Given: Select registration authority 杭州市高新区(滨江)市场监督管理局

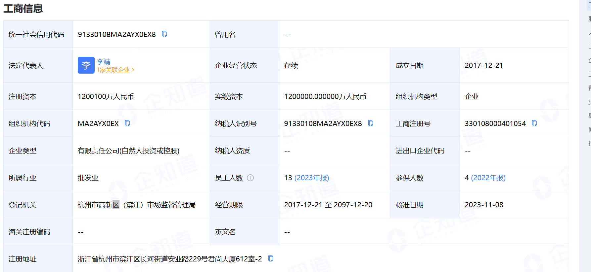Looking at the screenshot, I should coord(137,205).
